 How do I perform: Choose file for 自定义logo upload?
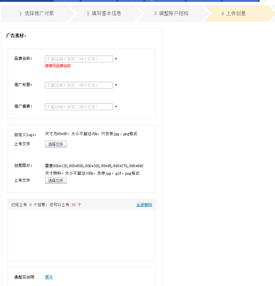[x=55, y=144]
